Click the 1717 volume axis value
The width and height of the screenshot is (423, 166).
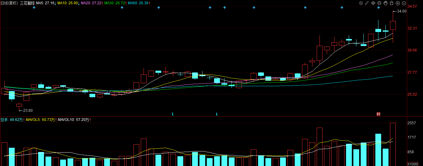(412, 138)
